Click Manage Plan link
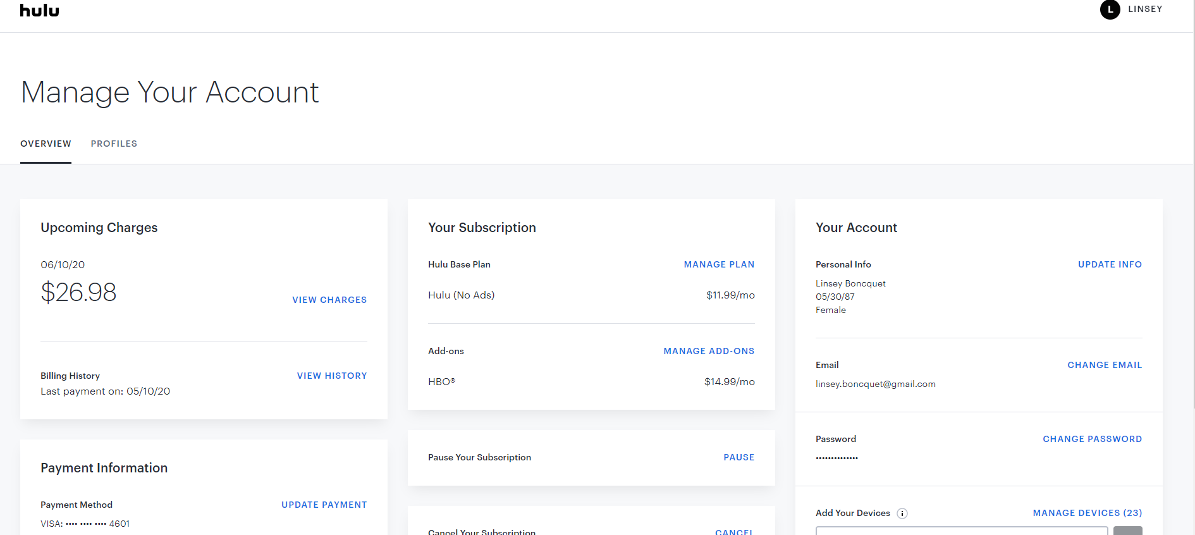This screenshot has height=535, width=1195. (719, 264)
